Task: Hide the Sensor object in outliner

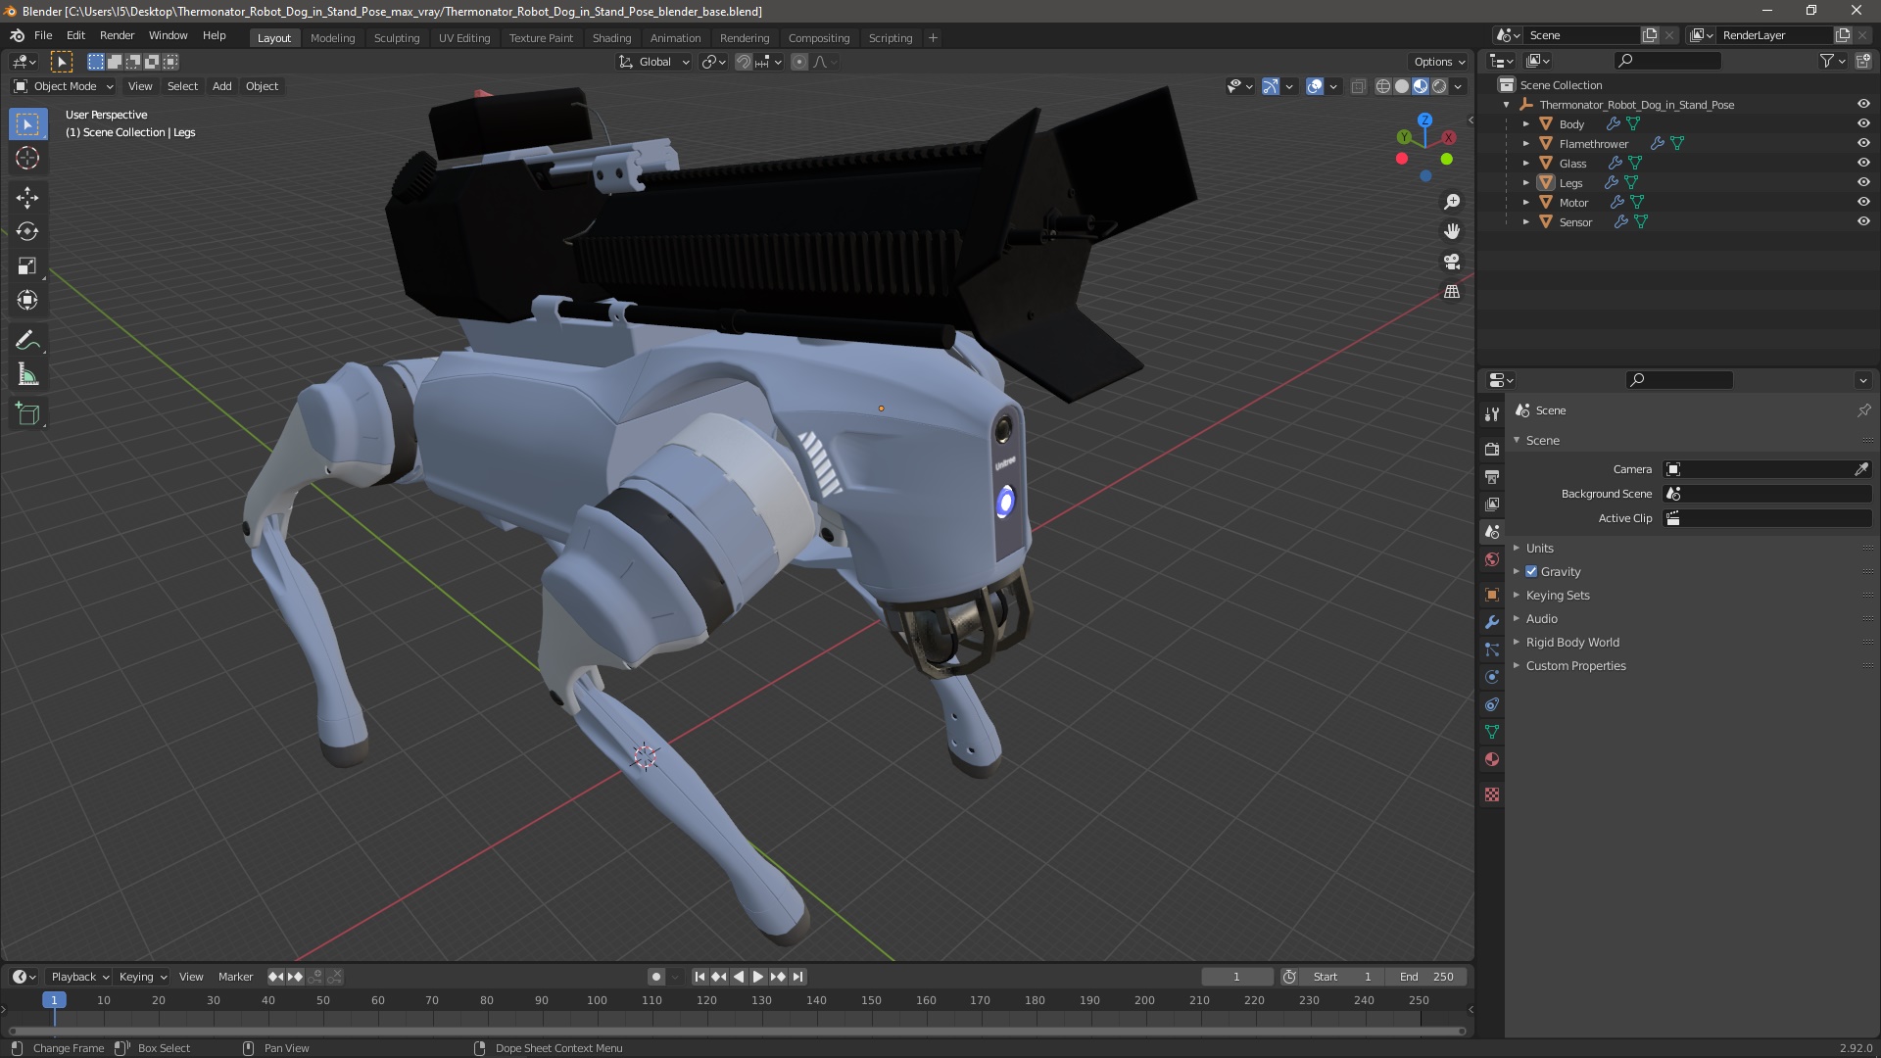Action: [1863, 221]
